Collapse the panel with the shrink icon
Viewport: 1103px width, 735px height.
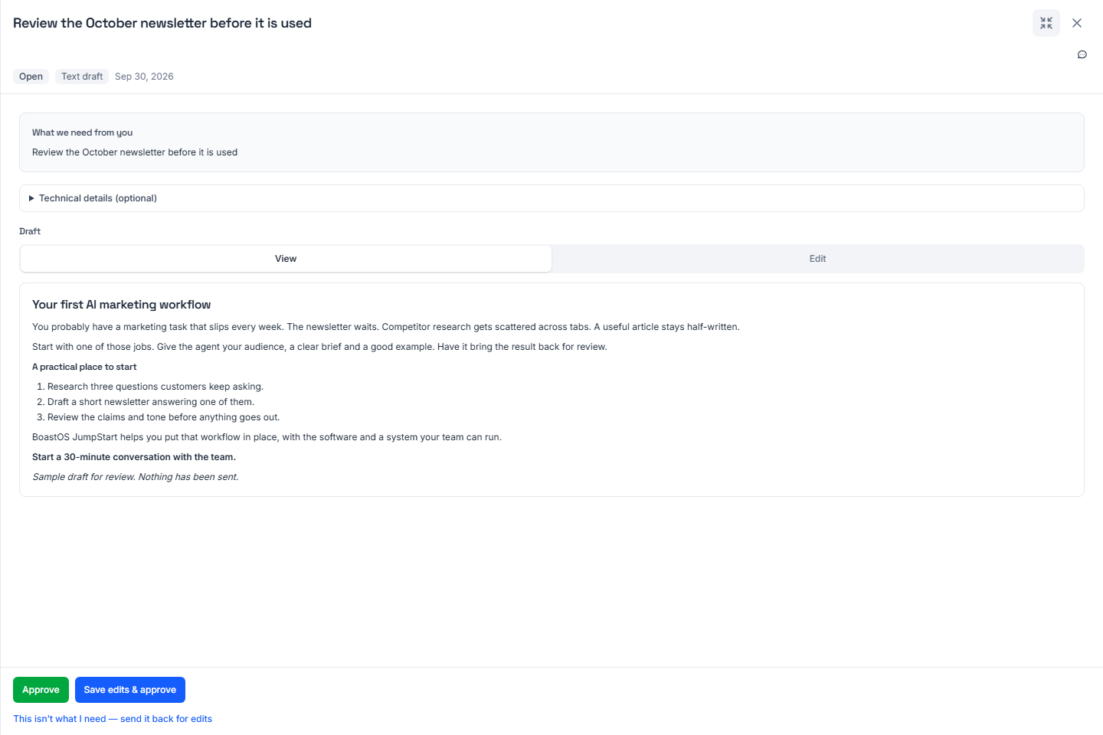coord(1046,23)
